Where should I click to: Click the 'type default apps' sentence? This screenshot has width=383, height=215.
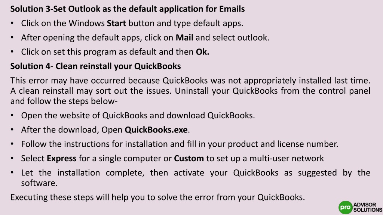[x=132, y=23]
